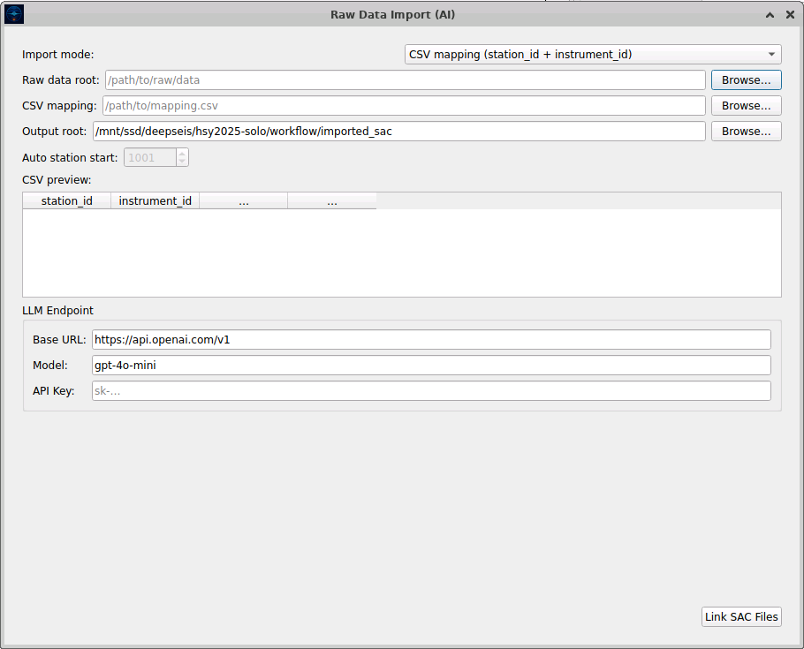Image resolution: width=804 pixels, height=649 pixels.
Task: Increase Auto station start with up arrow
Action: (182, 154)
